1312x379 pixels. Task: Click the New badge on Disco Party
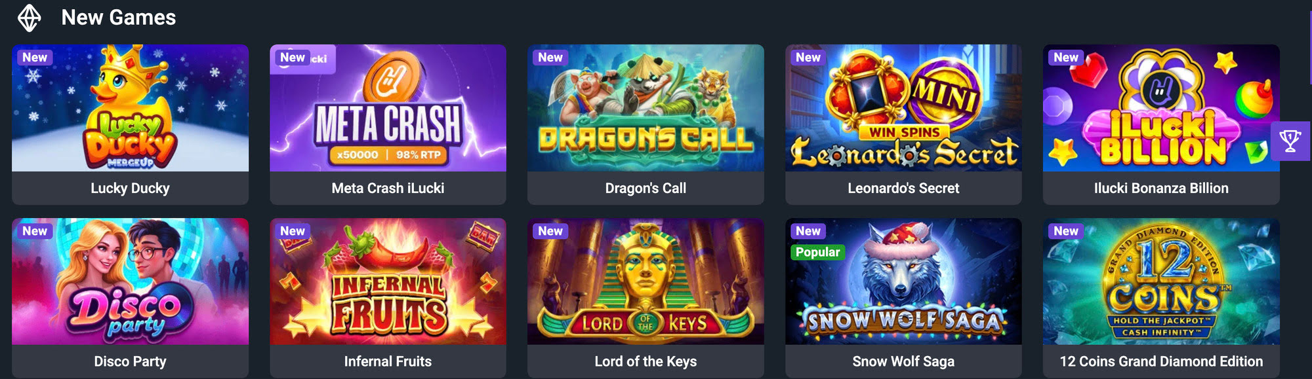(x=35, y=231)
